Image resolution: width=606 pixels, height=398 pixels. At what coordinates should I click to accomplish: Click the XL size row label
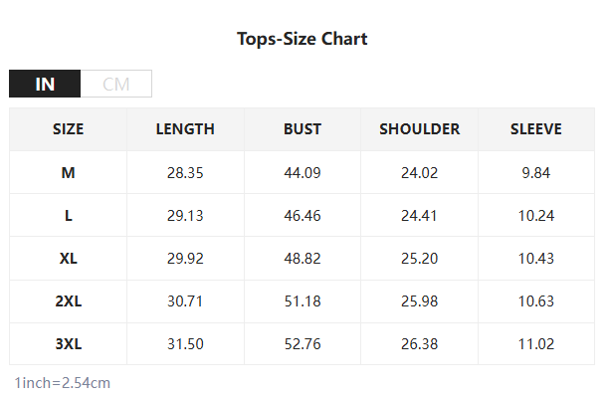pos(68,258)
